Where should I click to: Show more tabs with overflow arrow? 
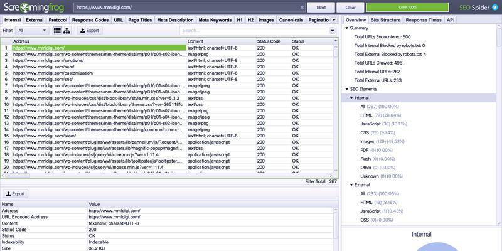click(x=334, y=20)
